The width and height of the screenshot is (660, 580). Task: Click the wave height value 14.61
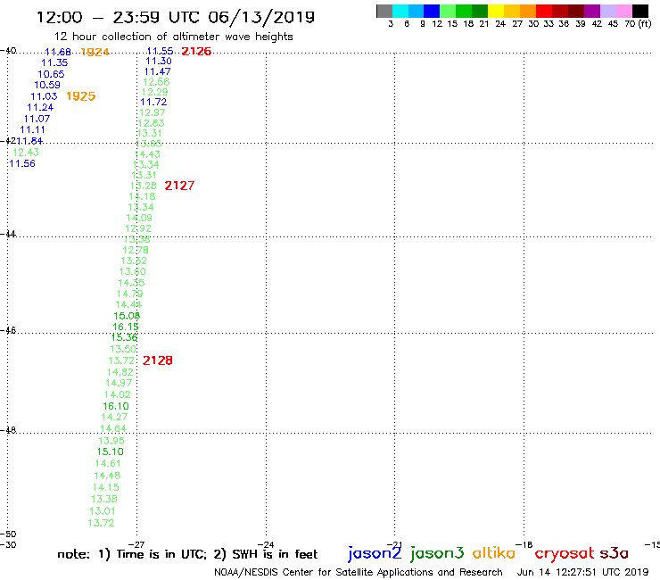click(108, 463)
